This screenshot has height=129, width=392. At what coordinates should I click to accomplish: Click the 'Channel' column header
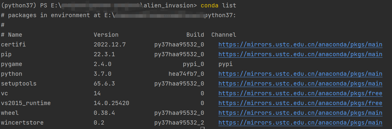224,35
